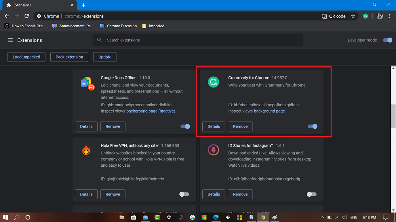Click the search magnifier icon
This screenshot has width=396, height=222.
[x=99, y=40]
